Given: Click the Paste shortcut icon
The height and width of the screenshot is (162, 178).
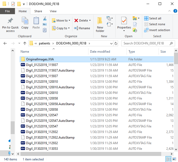Looking at the screenshot, I should tap(44, 30).
